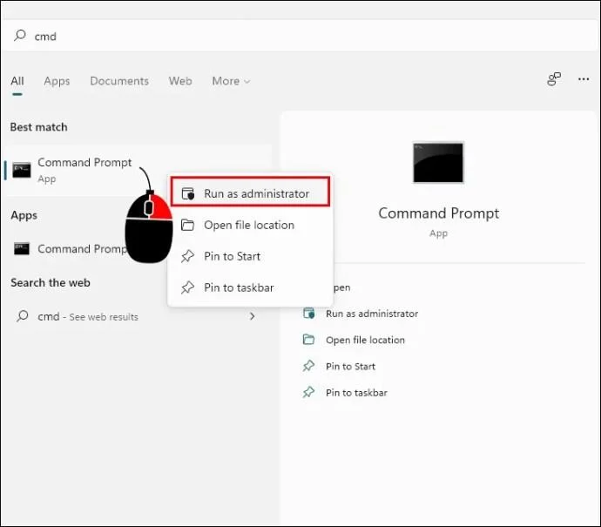601x527 pixels.
Task: Click the large Command Prompt preview icon
Action: [x=438, y=163]
